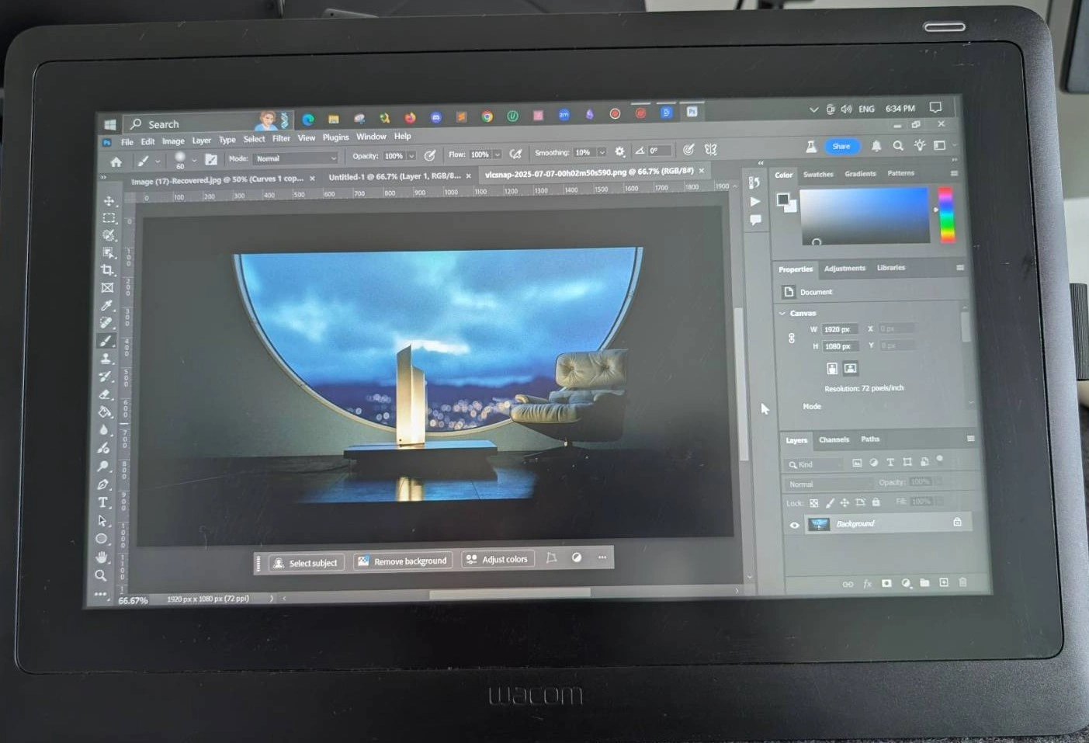Open layer style fx menu
This screenshot has width=1089, height=743.
867,584
